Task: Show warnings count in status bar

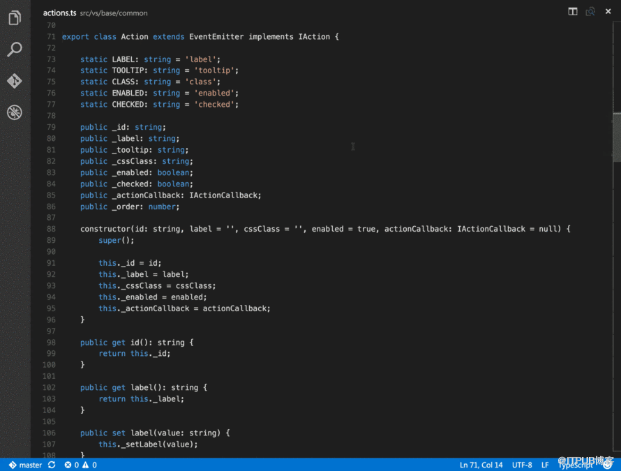Action: pyautogui.click(x=89, y=465)
